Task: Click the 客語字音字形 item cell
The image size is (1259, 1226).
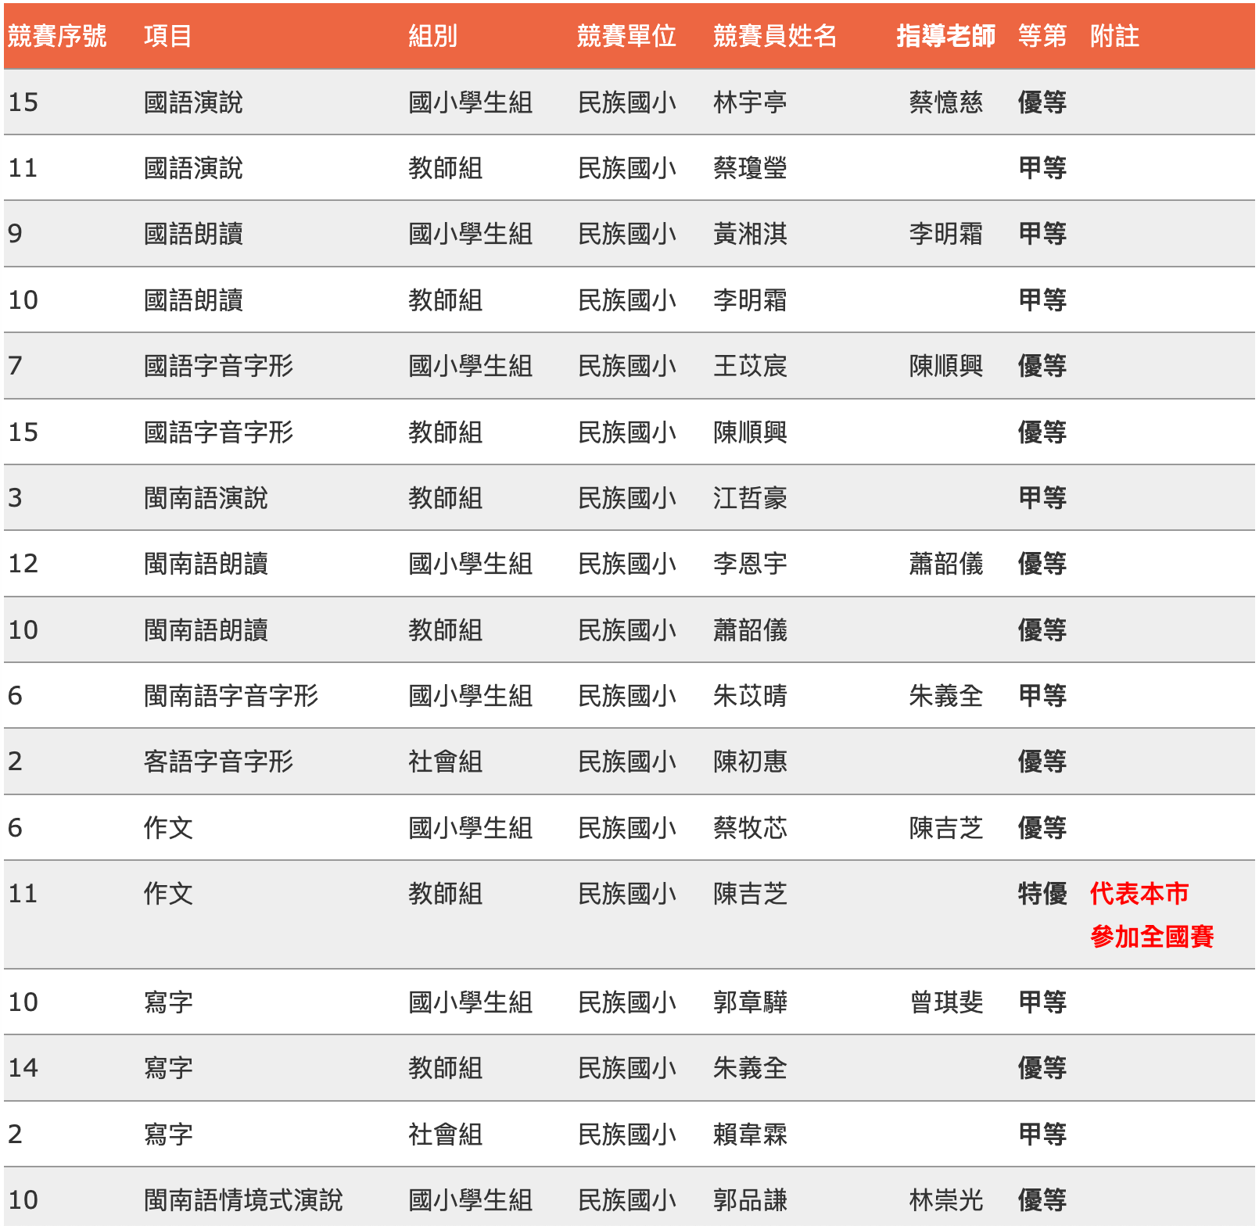Action: (x=218, y=762)
